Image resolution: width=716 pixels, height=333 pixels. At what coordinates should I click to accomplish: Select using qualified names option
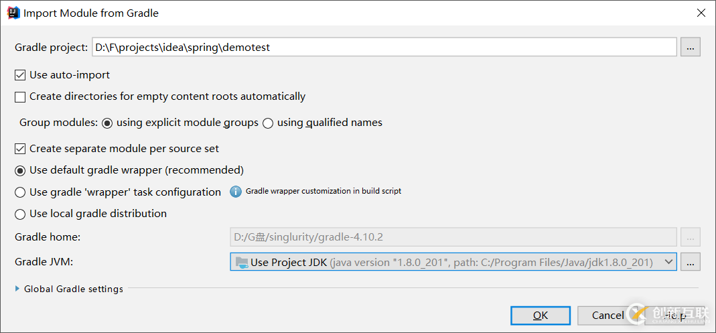click(x=268, y=123)
